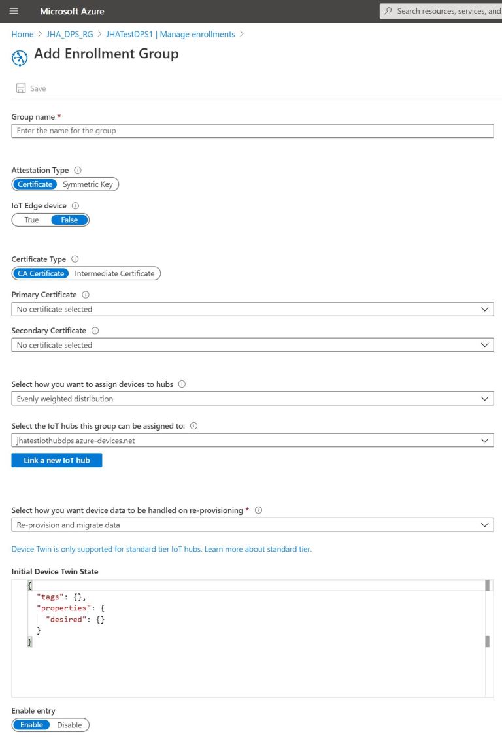The image size is (502, 749).
Task: Click the hamburger menu icon
Action: (14, 11)
